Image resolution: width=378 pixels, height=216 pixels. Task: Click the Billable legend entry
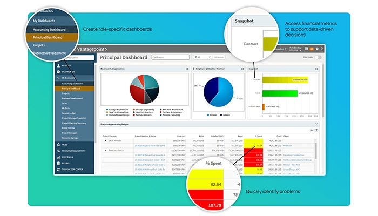(x=212, y=115)
